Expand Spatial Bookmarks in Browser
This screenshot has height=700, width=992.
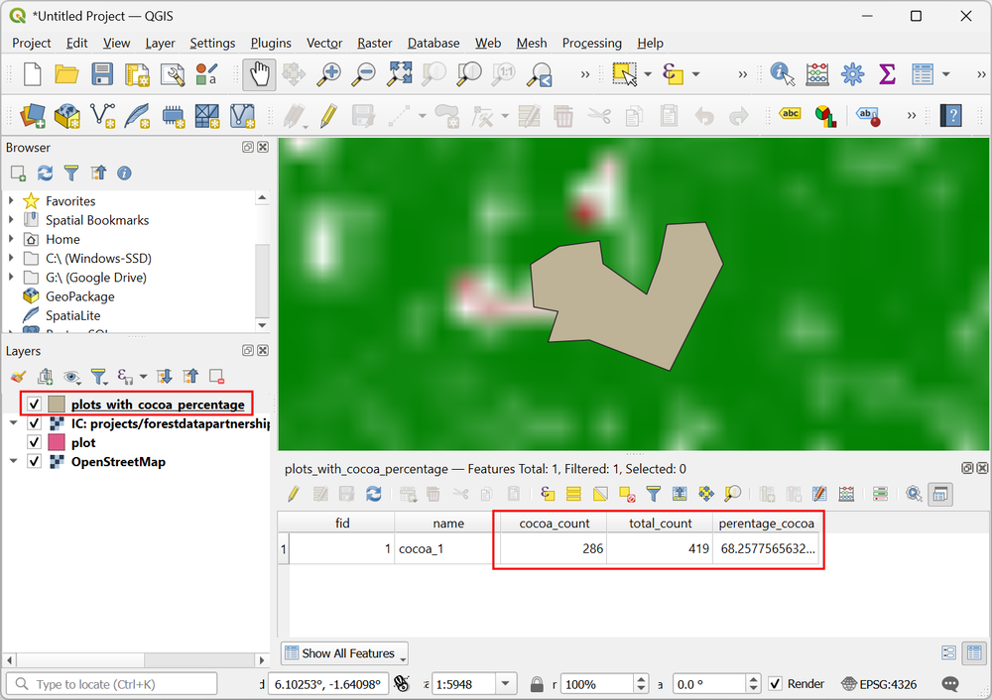point(11,219)
